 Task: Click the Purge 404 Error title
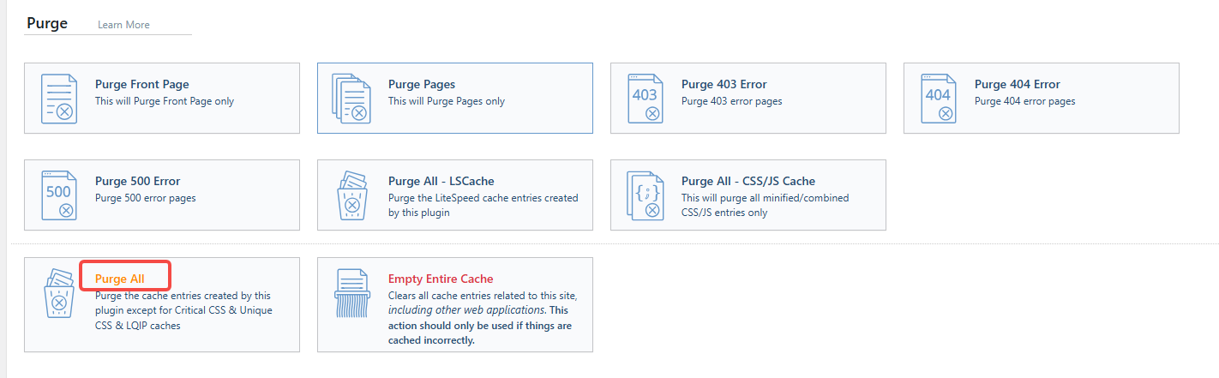[1017, 85]
